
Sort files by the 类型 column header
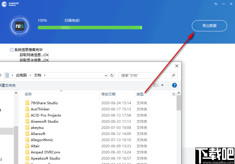tap(140, 94)
